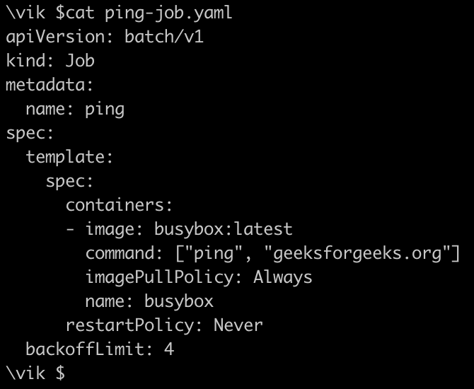
Task: Click the 'template:' key text
Action: click(x=70, y=157)
